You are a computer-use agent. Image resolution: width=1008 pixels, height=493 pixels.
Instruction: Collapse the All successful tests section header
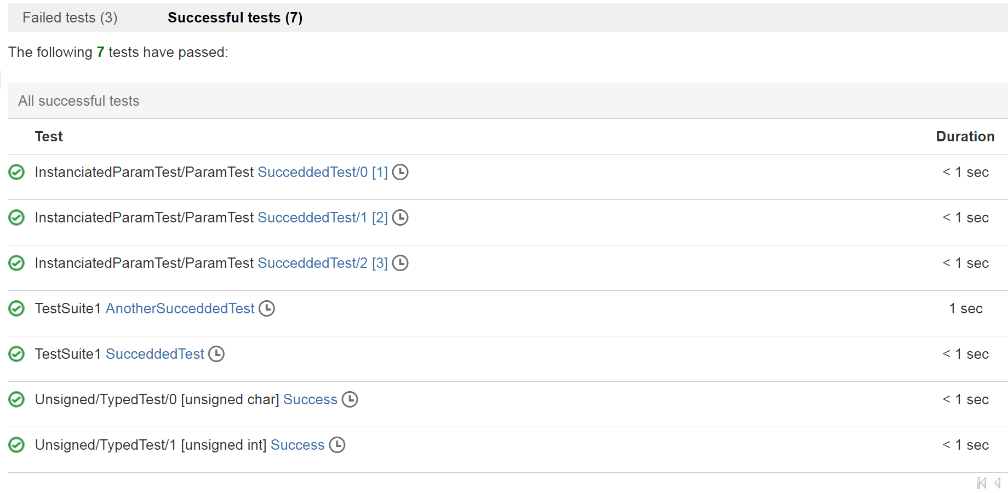click(79, 101)
